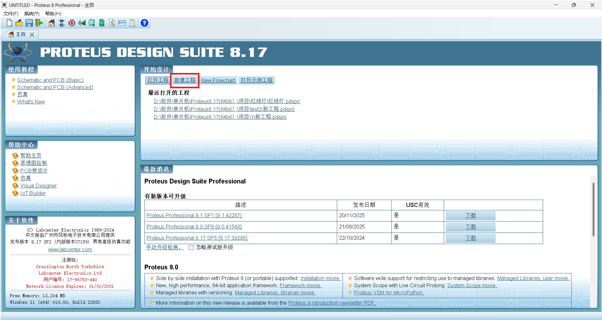Open the 系统(Y) menu
This screenshot has width=602, height=320.
click(x=32, y=13)
